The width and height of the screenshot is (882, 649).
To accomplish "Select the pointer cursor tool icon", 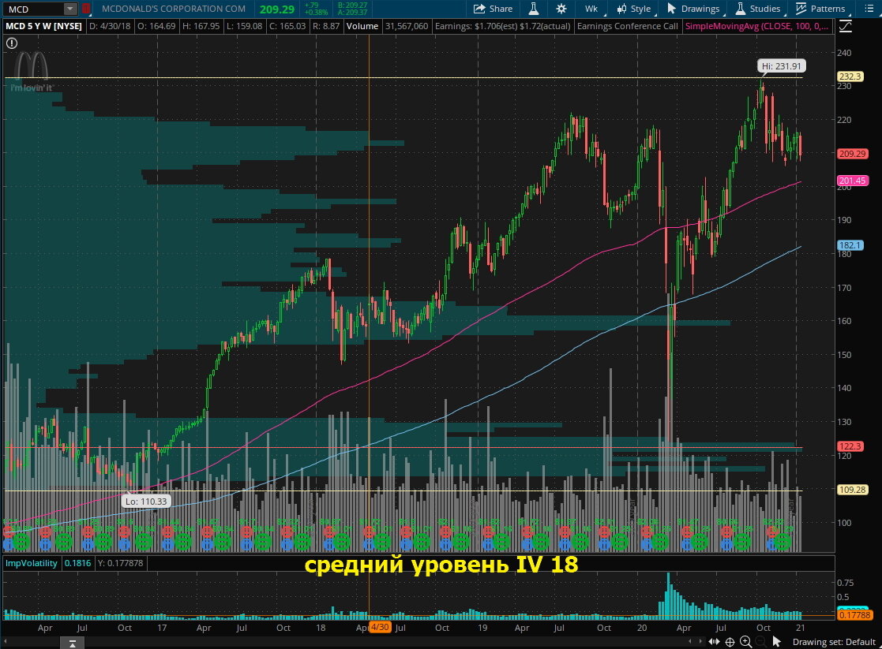I will pyautogui.click(x=776, y=642).
